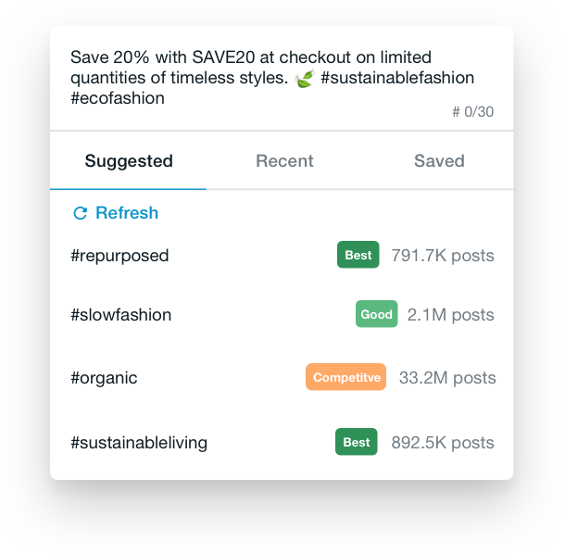This screenshot has height=554, width=565.
Task: Click the 33.2M posts count
Action: tap(447, 378)
